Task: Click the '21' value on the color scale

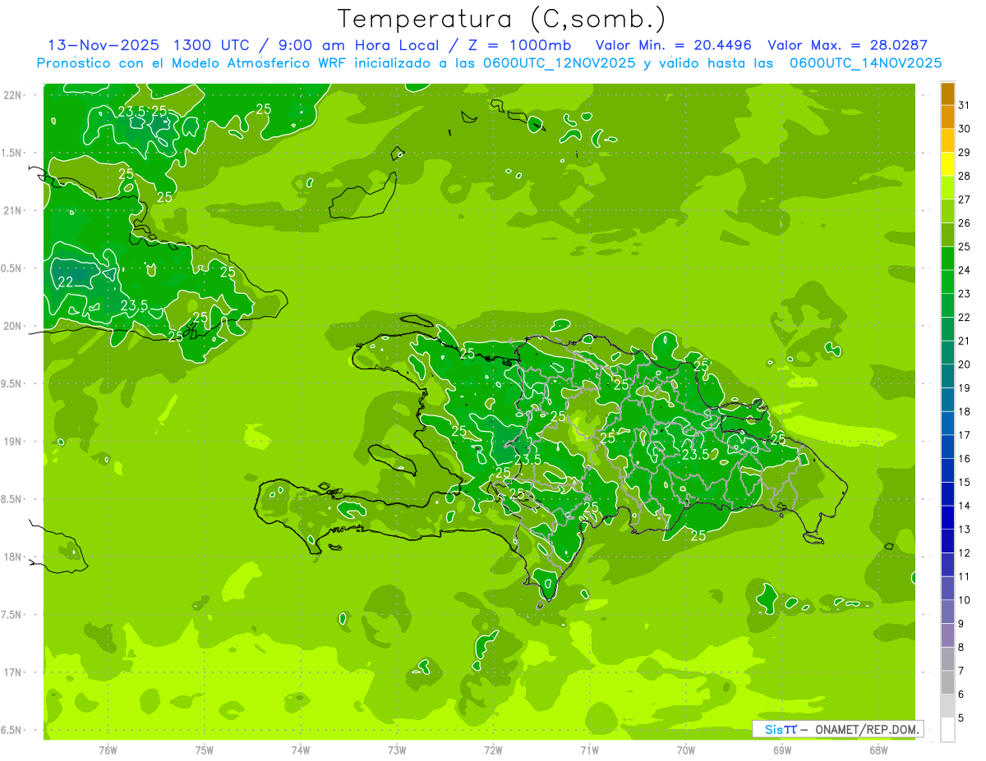Action: (965, 341)
